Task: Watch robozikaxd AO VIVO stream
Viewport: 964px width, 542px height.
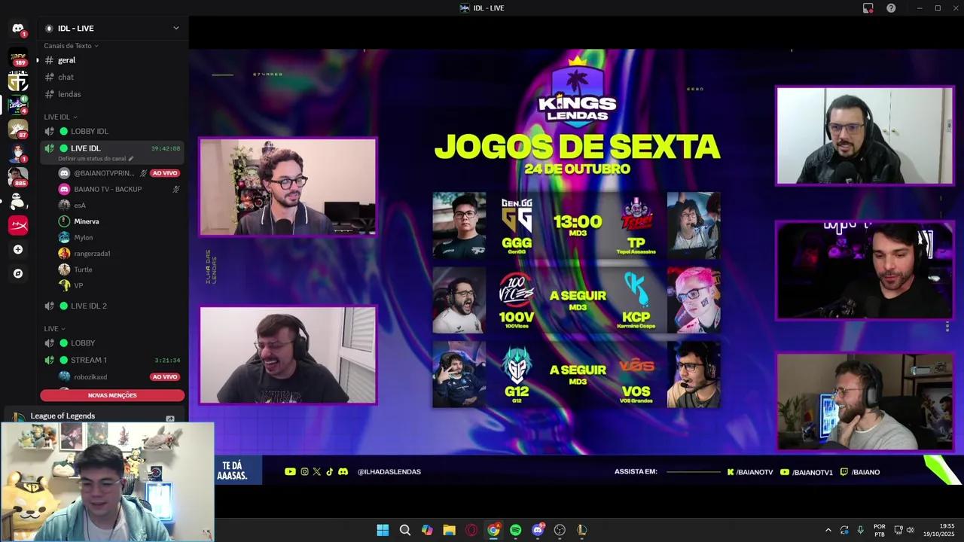Action: [x=164, y=376]
